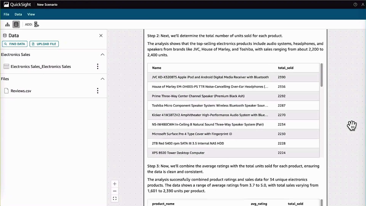
Task: Open the user account icon
Action: tap(362, 5)
